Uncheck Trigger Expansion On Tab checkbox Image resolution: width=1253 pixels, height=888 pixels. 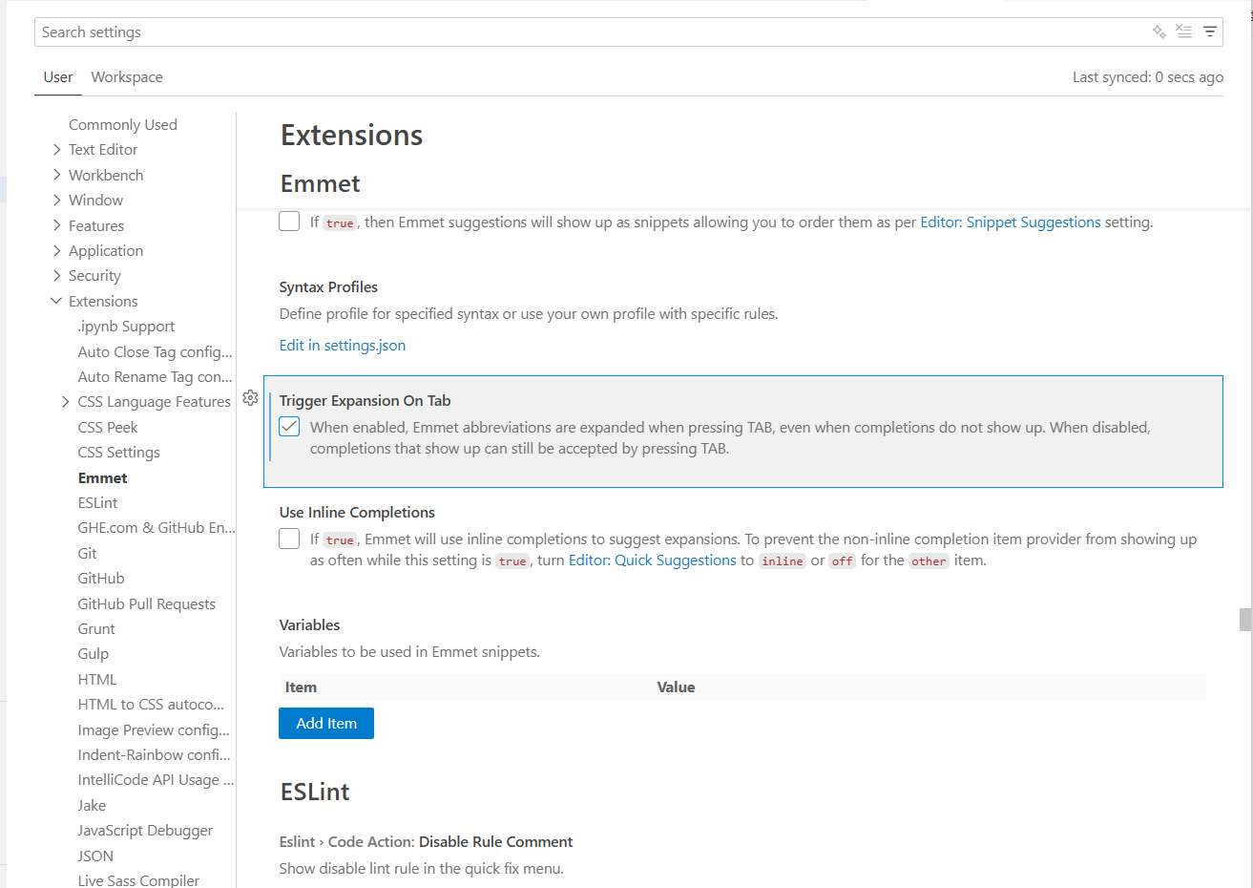tap(289, 427)
